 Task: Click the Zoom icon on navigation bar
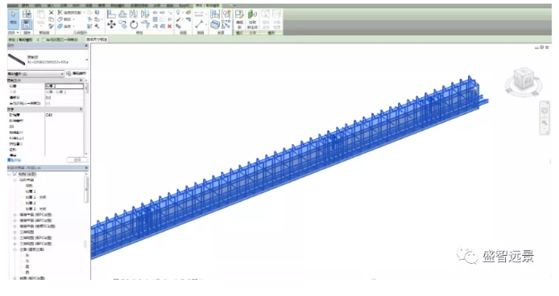click(x=545, y=123)
